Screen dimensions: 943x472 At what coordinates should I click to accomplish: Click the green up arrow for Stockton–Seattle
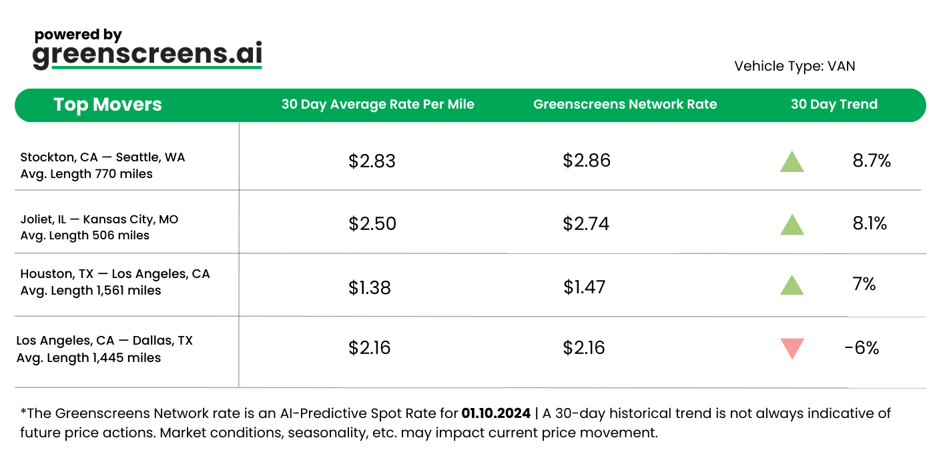pyautogui.click(x=792, y=162)
